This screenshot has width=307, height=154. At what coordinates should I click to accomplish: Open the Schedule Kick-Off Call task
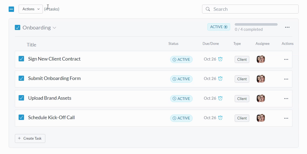click(51, 118)
